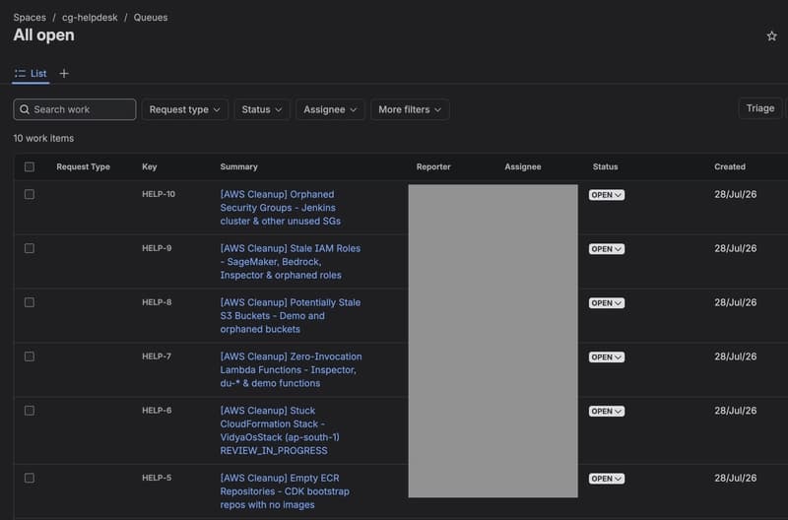The width and height of the screenshot is (788, 520).
Task: Change OPEN status of HELP-9
Action: coord(607,249)
